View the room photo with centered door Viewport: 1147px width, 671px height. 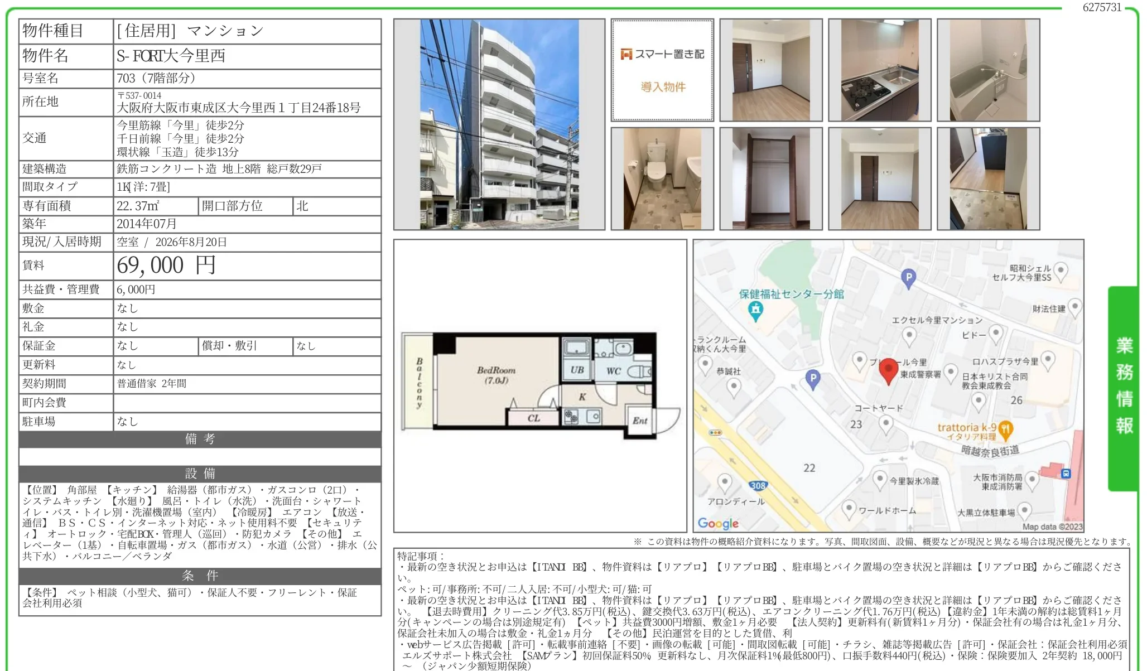(880, 178)
